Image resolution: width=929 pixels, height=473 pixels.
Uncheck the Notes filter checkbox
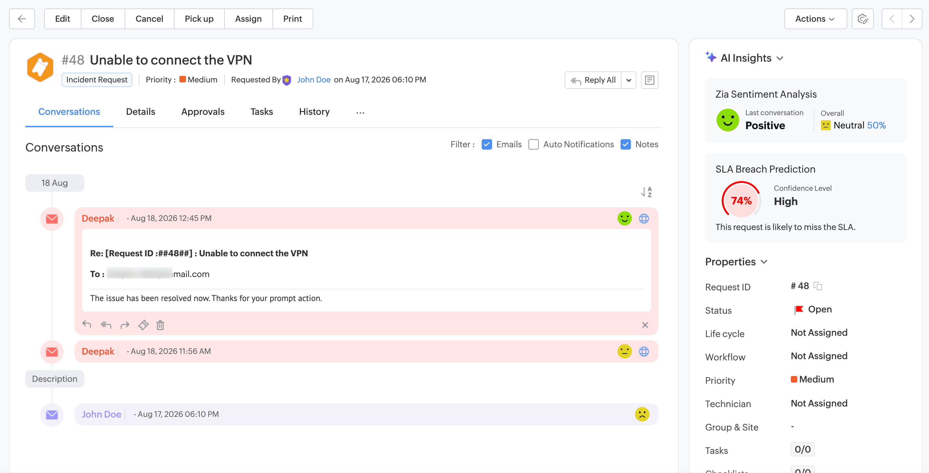pos(626,144)
